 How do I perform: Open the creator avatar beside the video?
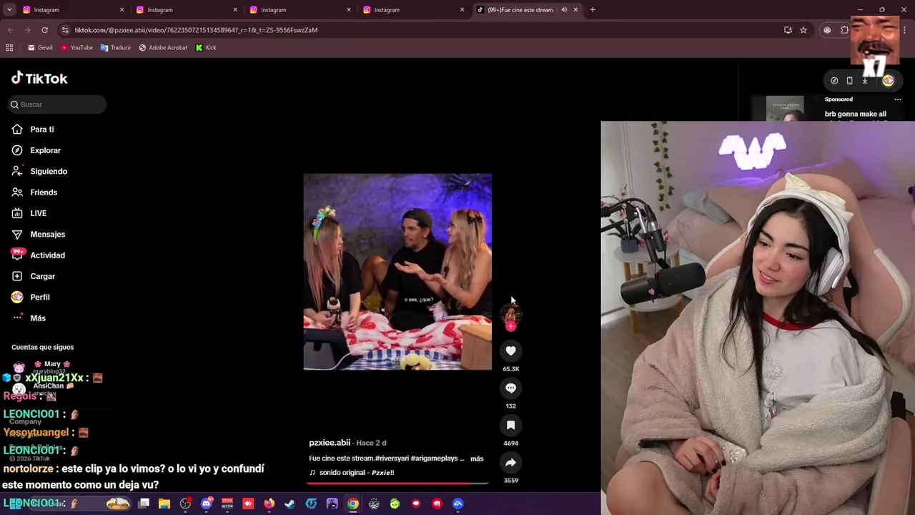coord(510,315)
